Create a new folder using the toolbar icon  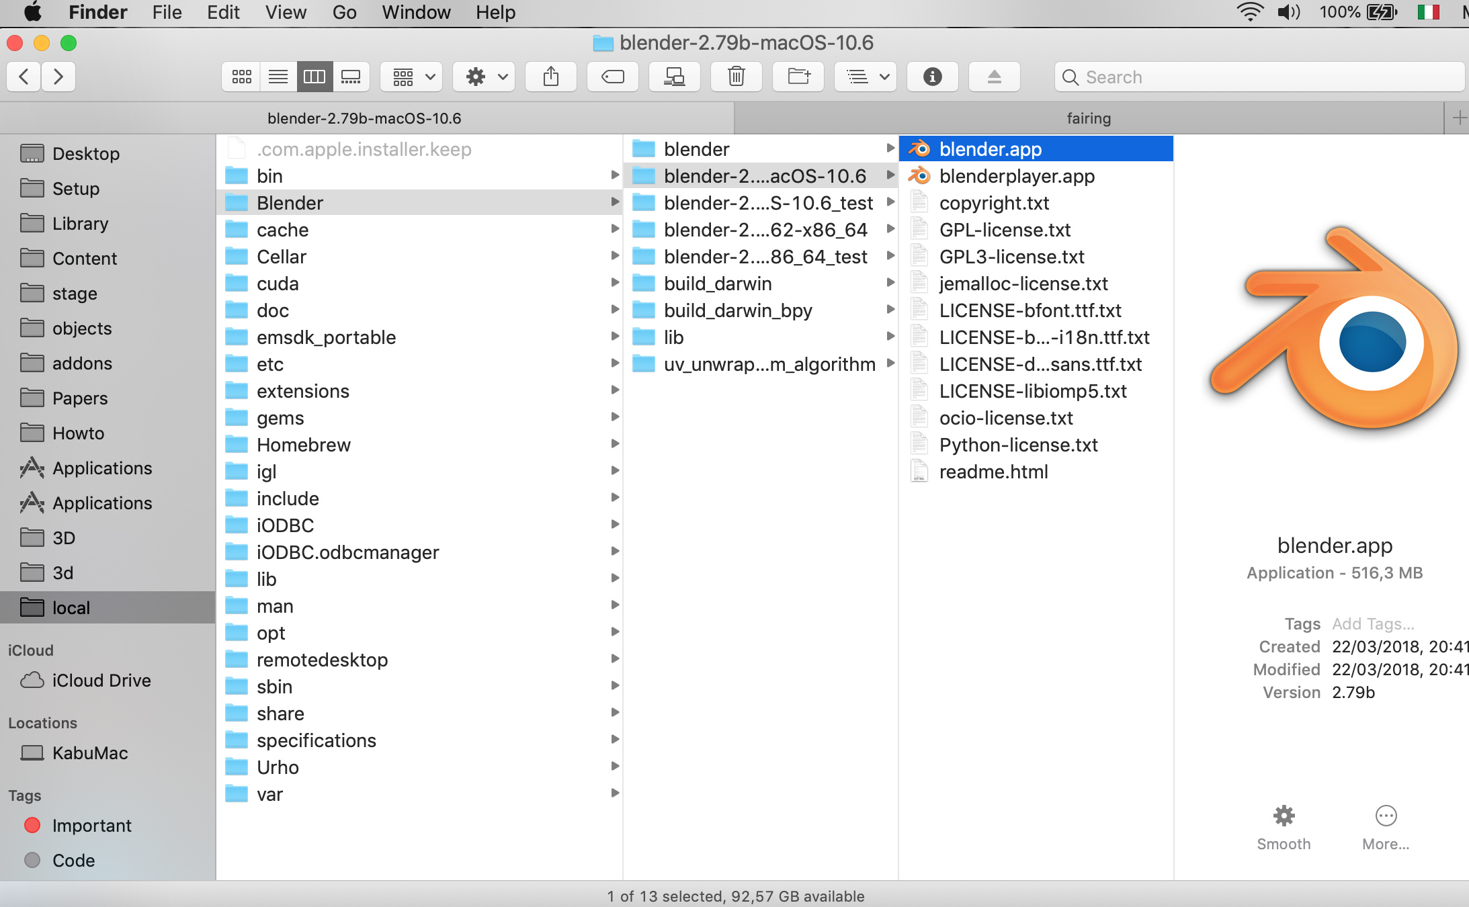tap(798, 77)
